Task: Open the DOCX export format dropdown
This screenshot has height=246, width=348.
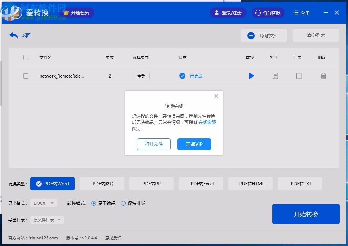Action: click(43, 203)
